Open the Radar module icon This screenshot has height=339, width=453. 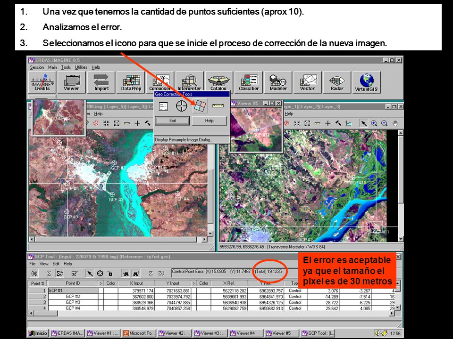tap(337, 82)
